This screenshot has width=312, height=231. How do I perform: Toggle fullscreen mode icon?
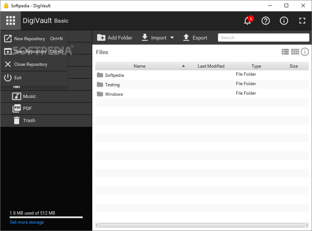click(x=302, y=21)
